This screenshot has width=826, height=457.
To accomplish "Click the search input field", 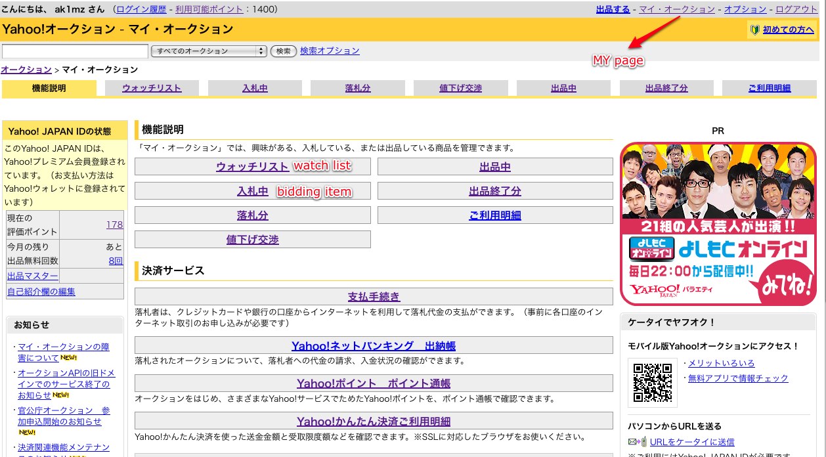I will [x=75, y=51].
